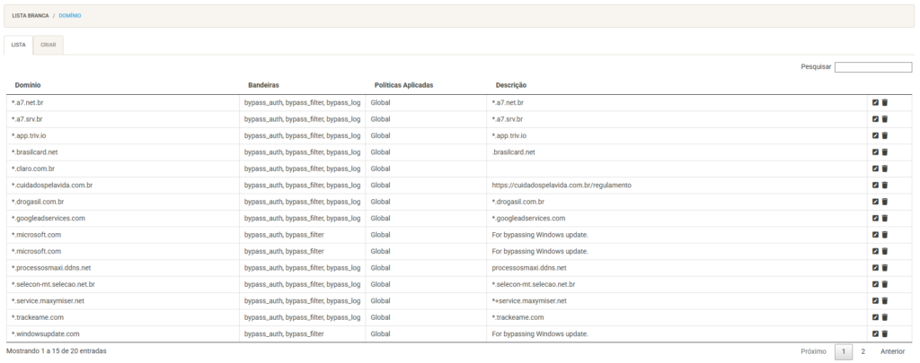920x363 pixels.
Task: Edit the *.claro.com.br entry
Action: tap(875, 169)
